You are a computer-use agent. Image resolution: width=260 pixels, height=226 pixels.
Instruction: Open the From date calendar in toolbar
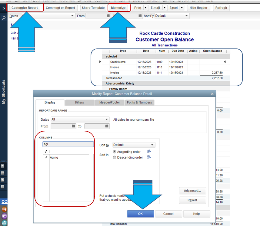[x=108, y=16]
